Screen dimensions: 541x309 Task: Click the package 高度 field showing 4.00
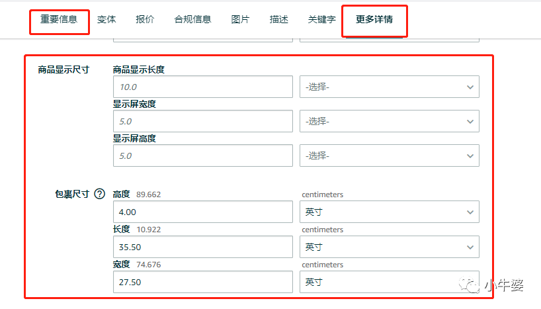203,212
